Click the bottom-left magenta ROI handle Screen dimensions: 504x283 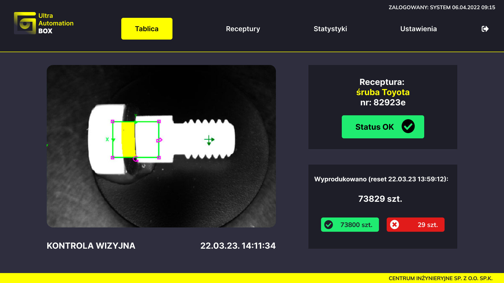tap(113, 157)
